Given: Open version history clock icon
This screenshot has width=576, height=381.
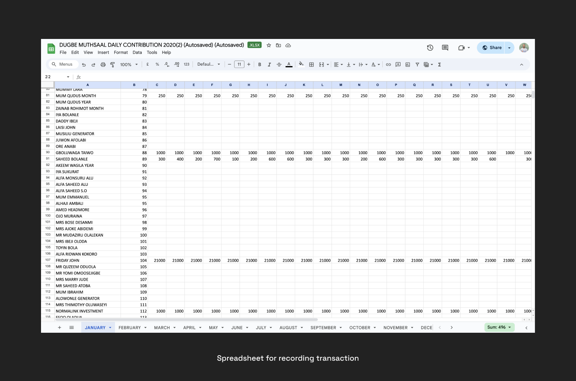Looking at the screenshot, I should [430, 48].
